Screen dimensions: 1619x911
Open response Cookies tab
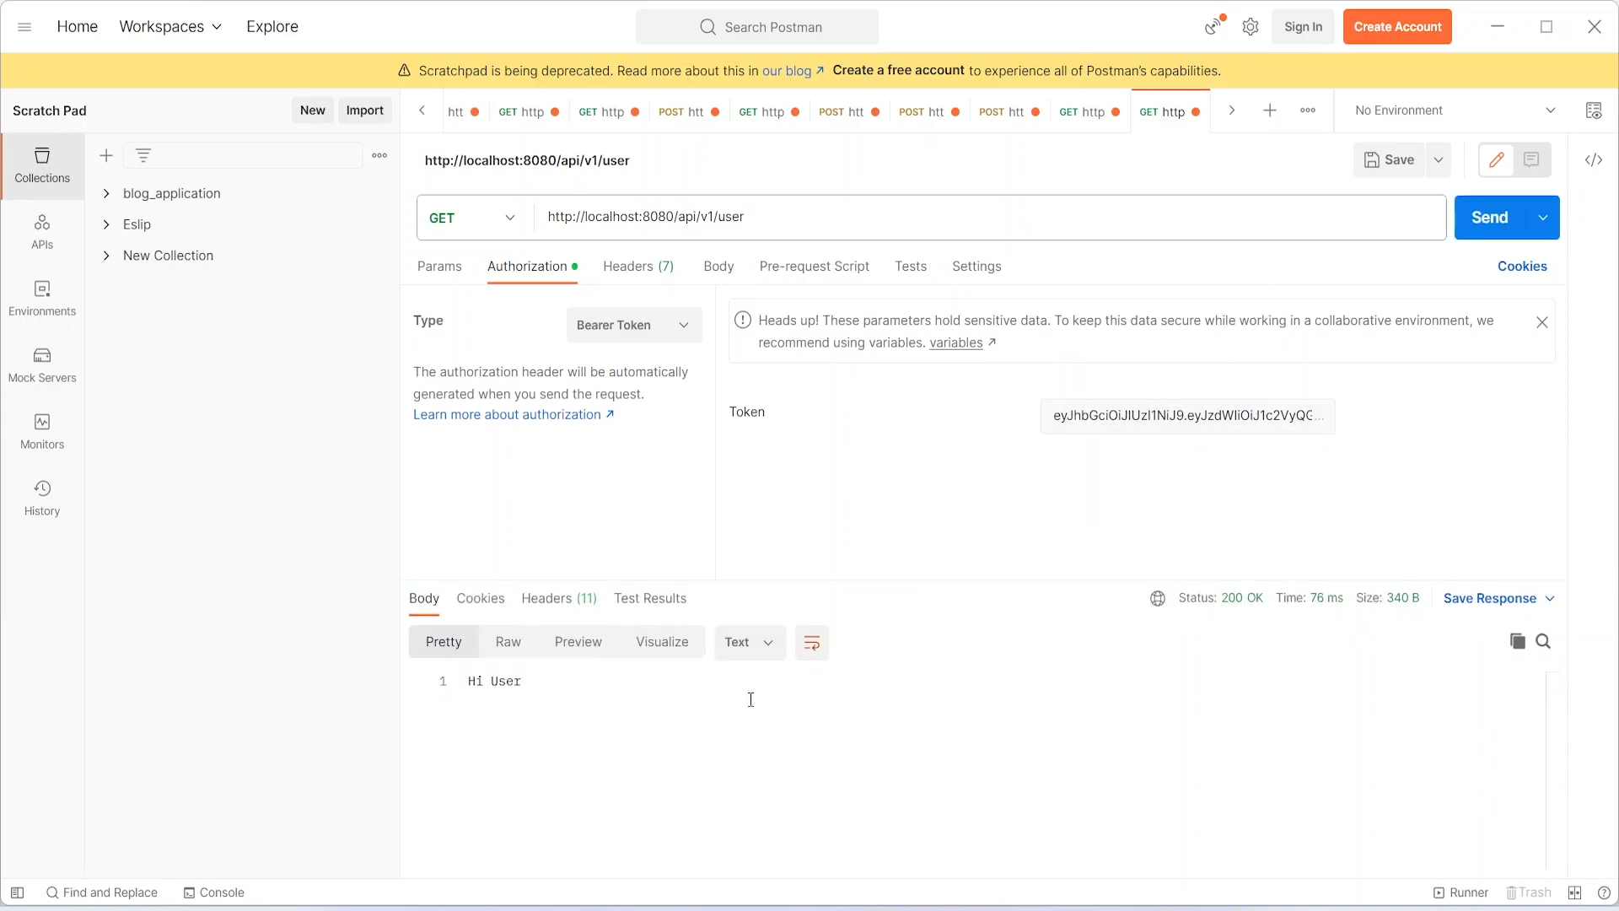click(x=481, y=598)
